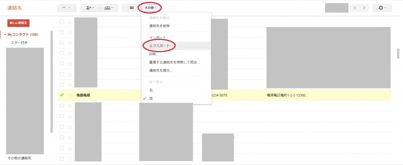Open the settings gear menu

[x=382, y=8]
